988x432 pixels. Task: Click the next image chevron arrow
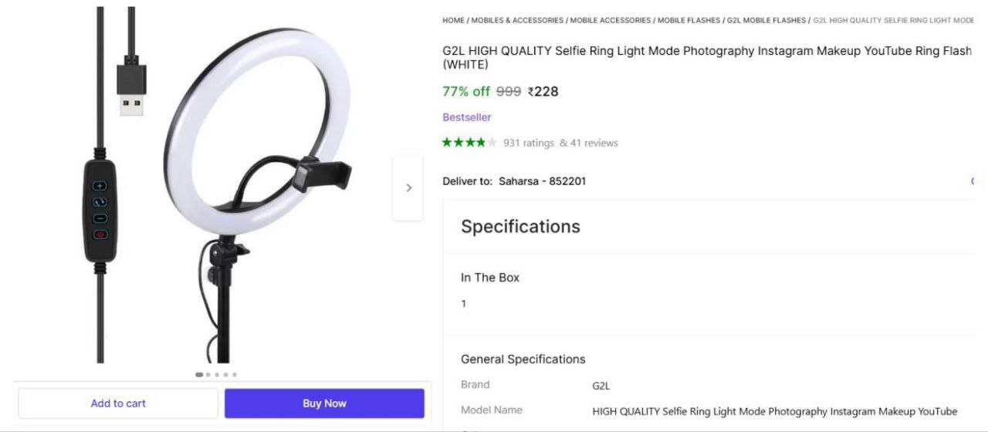click(408, 187)
